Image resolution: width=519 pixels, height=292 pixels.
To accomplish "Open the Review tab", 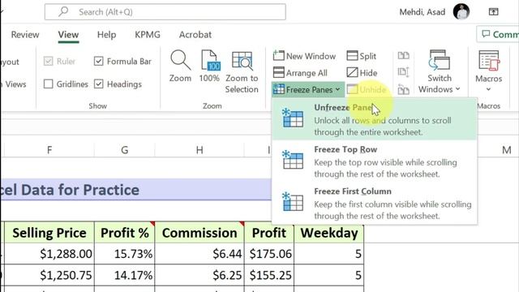I will (25, 34).
